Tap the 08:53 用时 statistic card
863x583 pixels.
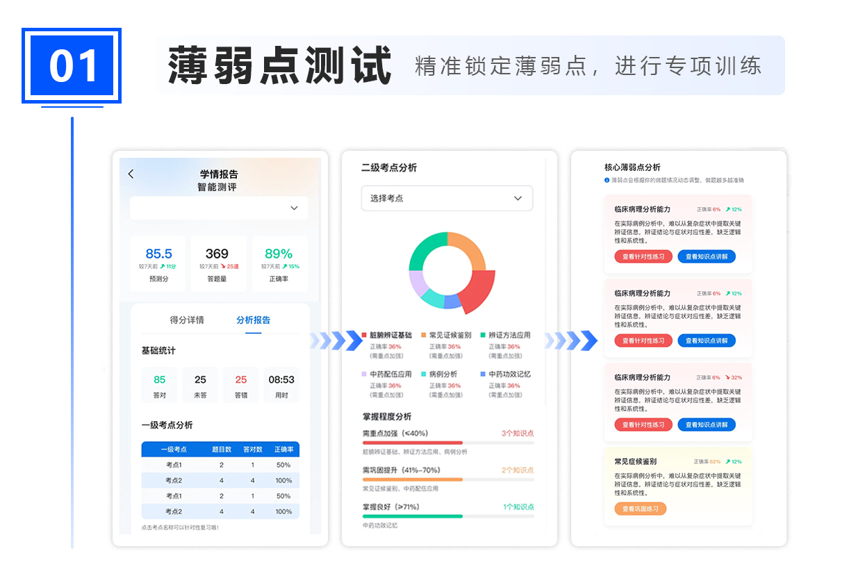281,385
